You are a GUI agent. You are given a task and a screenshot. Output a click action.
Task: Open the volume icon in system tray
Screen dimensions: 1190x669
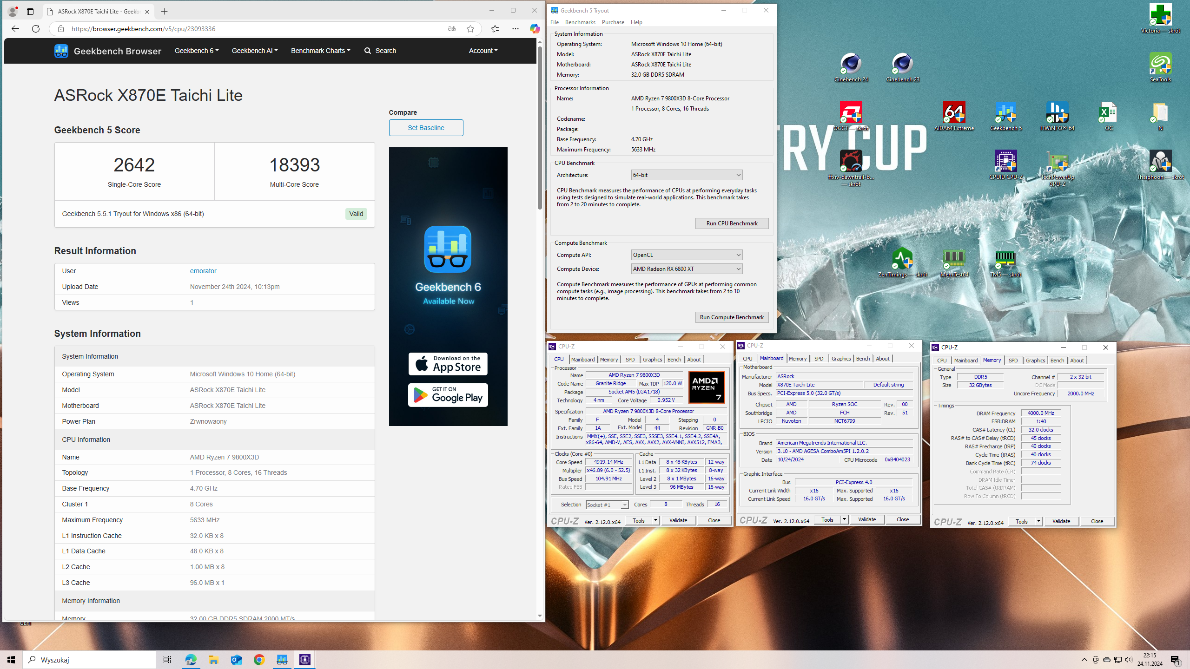tap(1129, 660)
